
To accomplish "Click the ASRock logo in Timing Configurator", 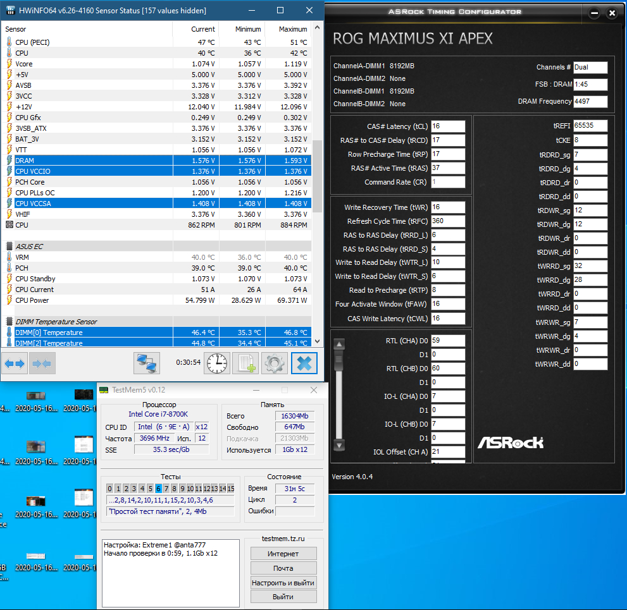I will pyautogui.click(x=510, y=442).
